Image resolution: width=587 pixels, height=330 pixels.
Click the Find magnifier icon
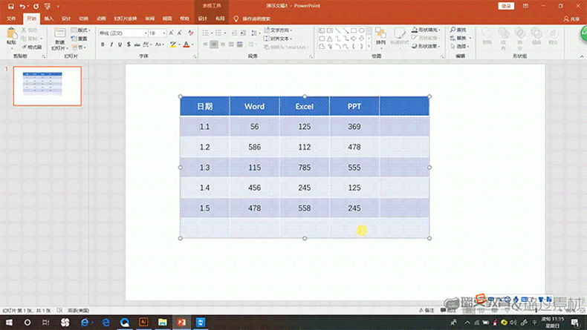click(458, 30)
